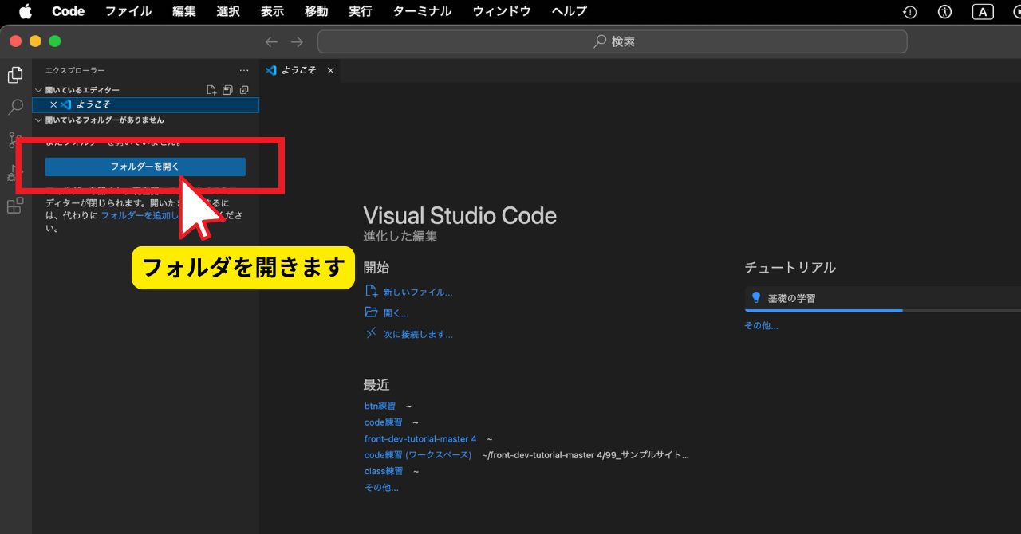1021x534 pixels.
Task: Click その他... under the tutorials section
Action: click(x=761, y=325)
